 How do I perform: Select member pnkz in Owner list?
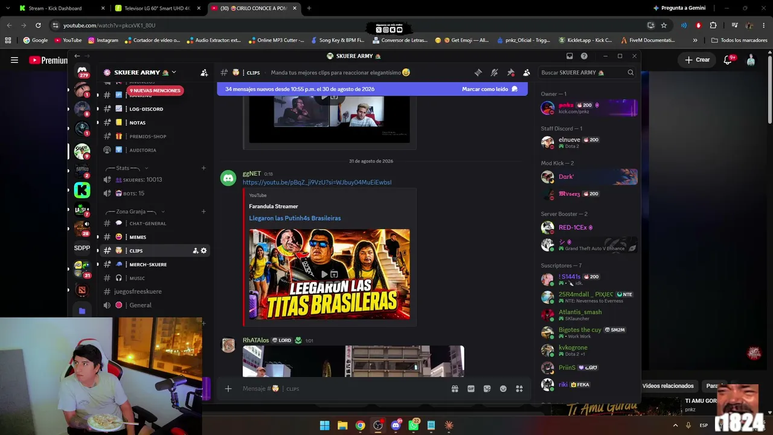click(589, 108)
